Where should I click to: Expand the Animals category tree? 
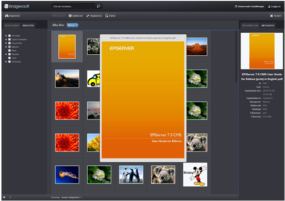tap(6, 36)
